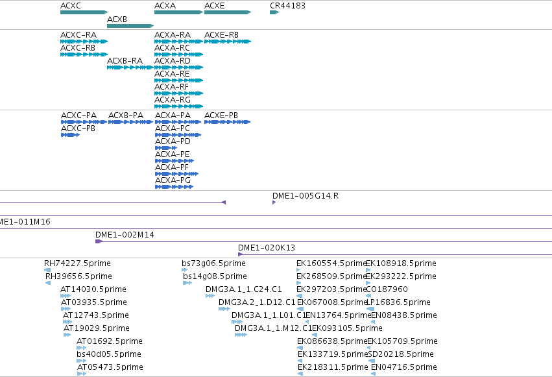Click EST RH74227.5prime

pyautogui.click(x=47, y=270)
